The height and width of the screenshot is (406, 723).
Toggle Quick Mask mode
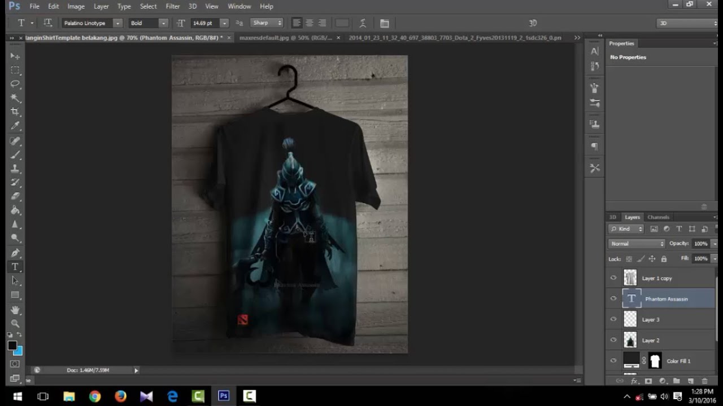(15, 364)
